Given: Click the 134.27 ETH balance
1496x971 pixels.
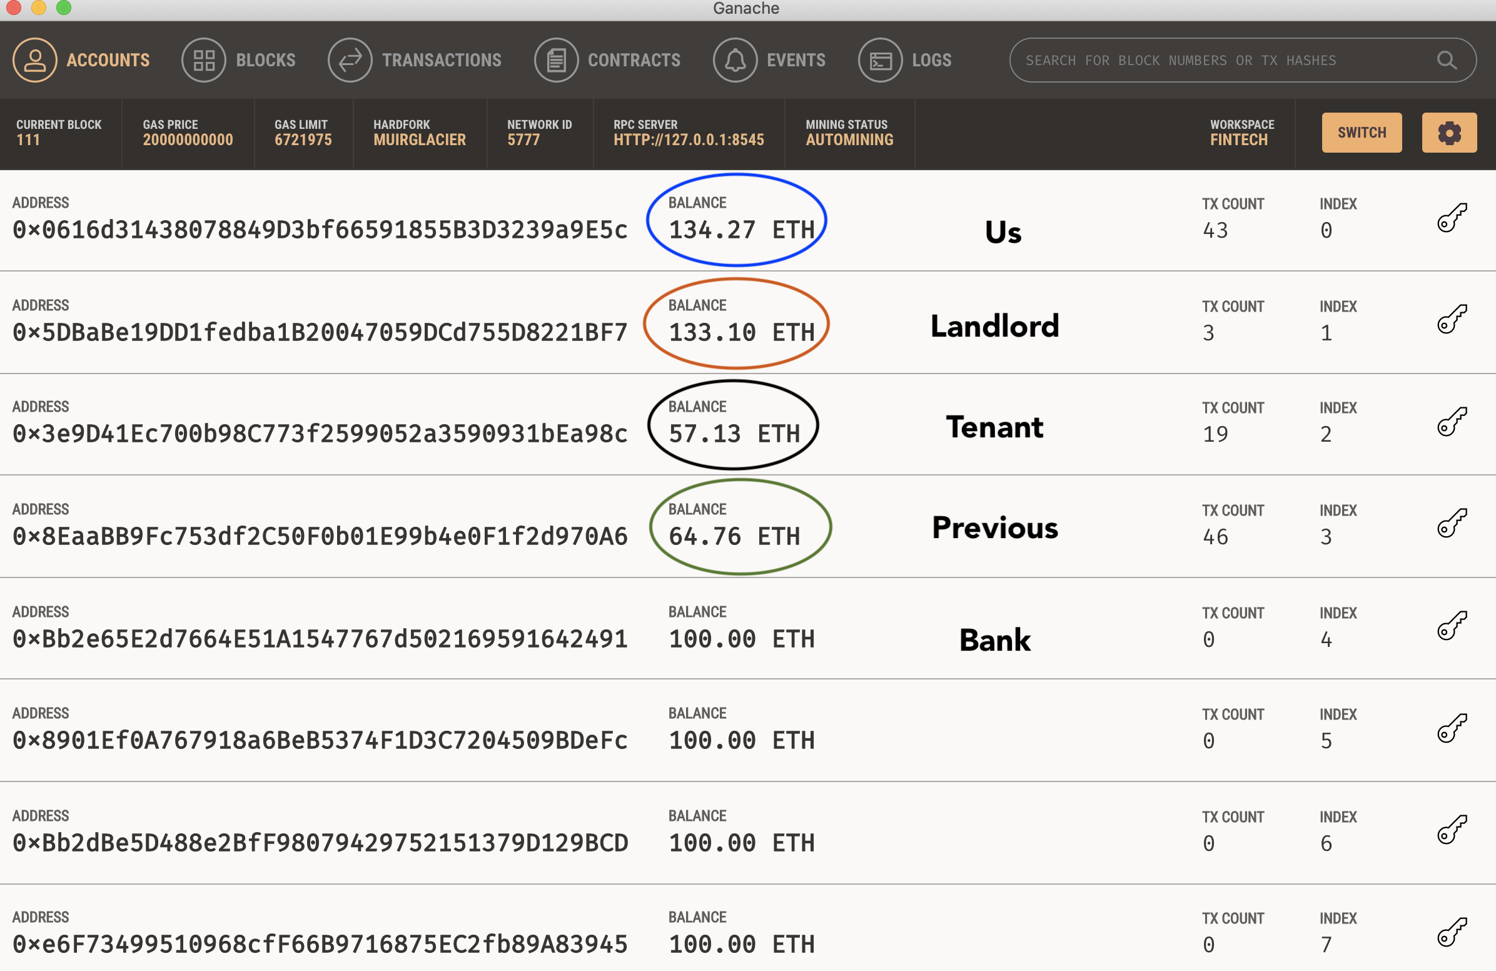Looking at the screenshot, I should (x=742, y=230).
